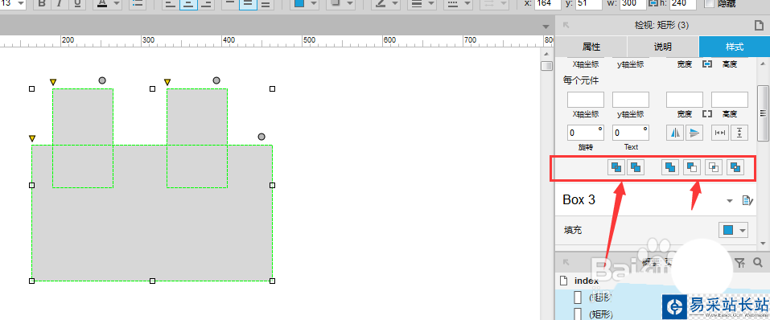Flip the selected shapes horizontally
Image resolution: width=770 pixels, height=320 pixels.
676,133
